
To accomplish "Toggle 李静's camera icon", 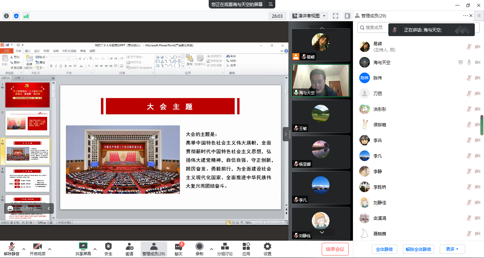I will 477,171.
